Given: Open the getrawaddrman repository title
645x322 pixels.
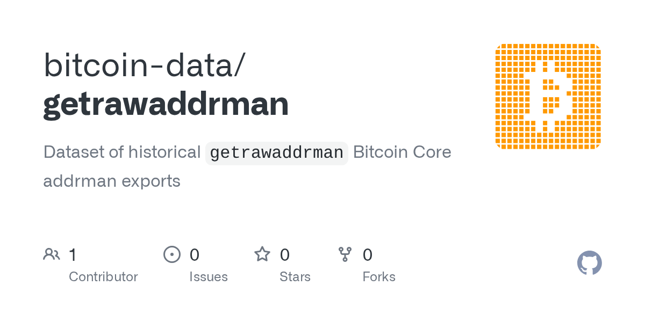Looking at the screenshot, I should pyautogui.click(x=166, y=104).
